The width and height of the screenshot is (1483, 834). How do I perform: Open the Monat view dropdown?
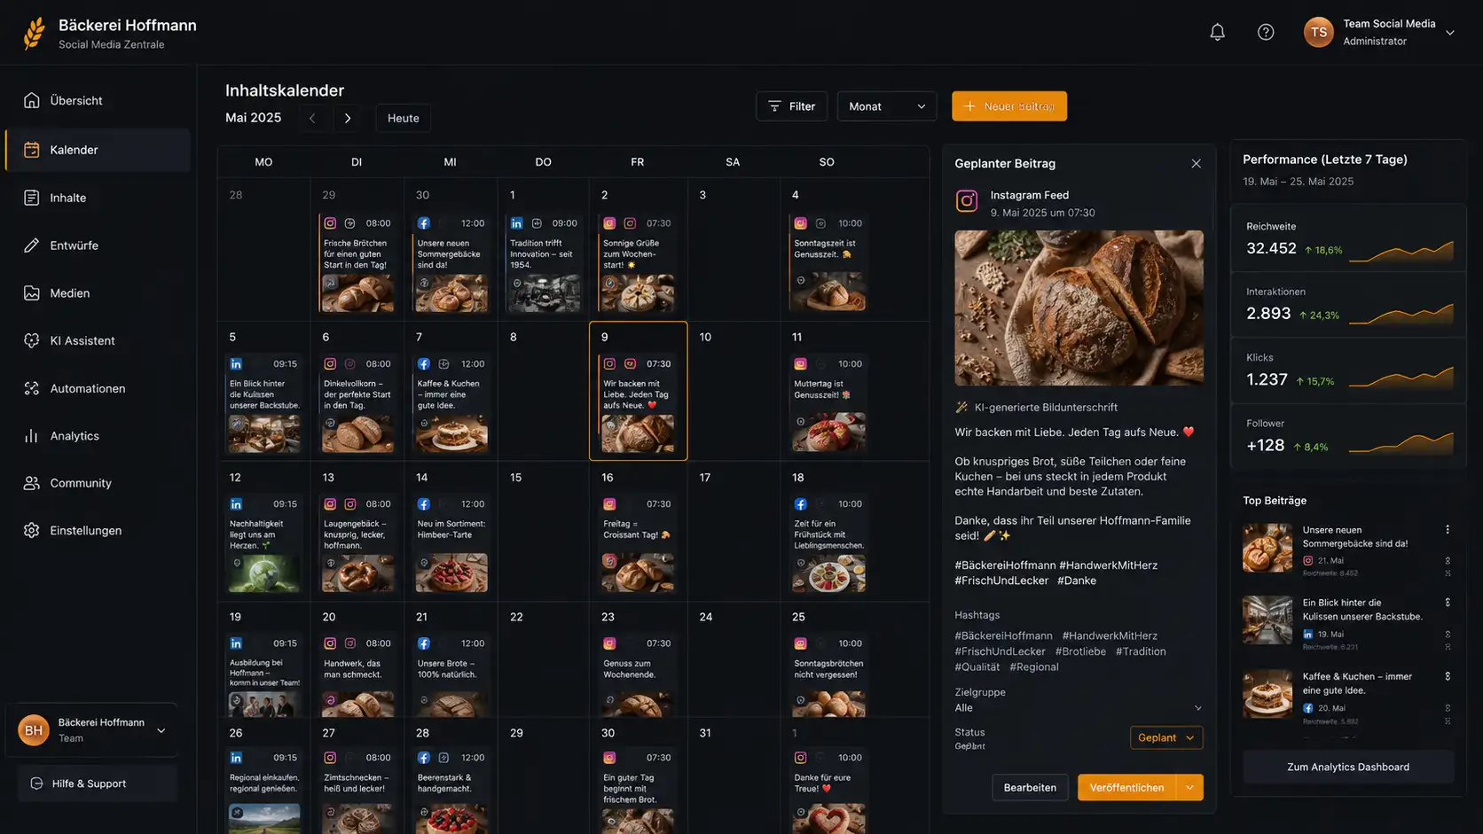(887, 106)
